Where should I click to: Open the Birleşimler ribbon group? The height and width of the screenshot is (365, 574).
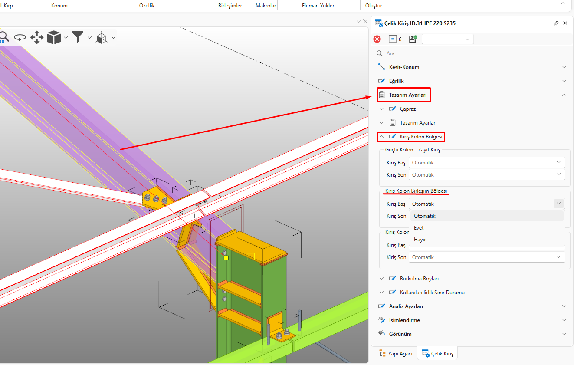[x=230, y=6]
